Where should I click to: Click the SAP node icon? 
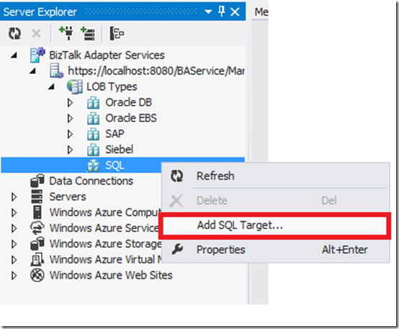[x=94, y=134]
